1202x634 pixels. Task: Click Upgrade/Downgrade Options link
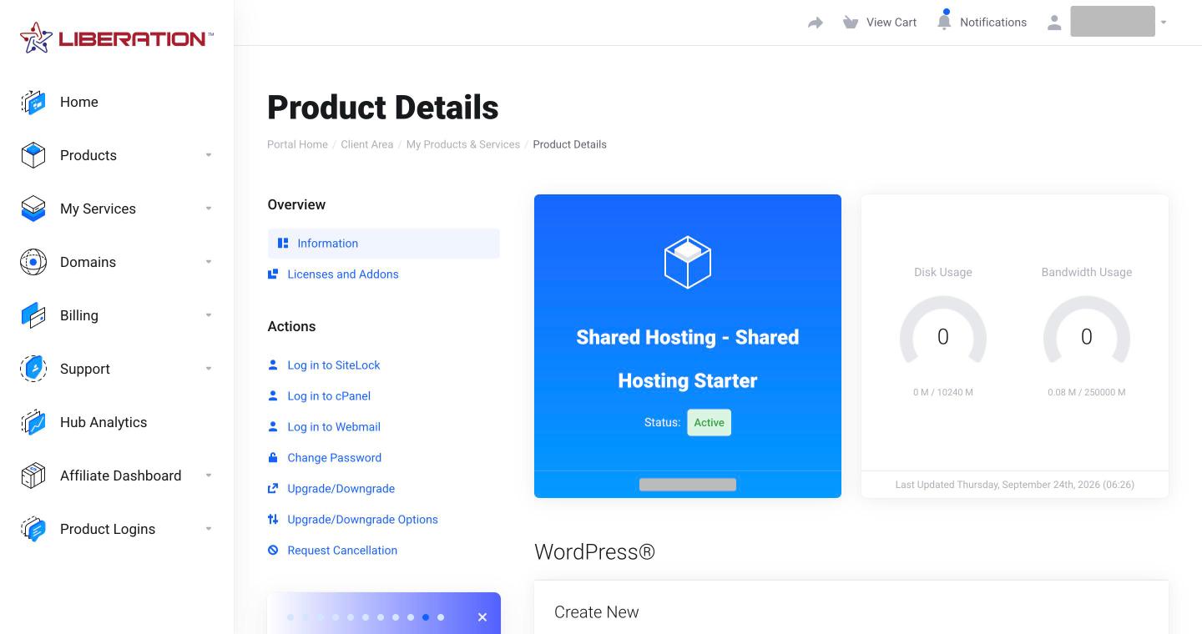pos(362,519)
